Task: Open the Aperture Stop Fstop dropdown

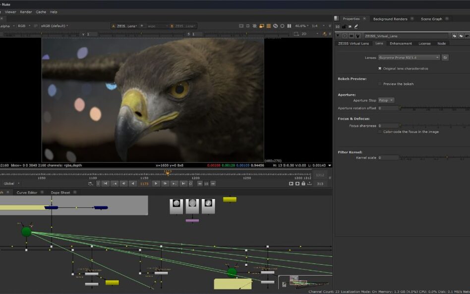Action: tap(386, 100)
